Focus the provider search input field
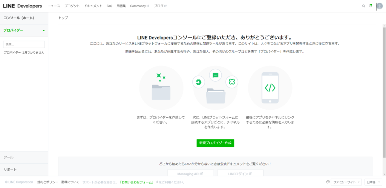This screenshot has height=188, width=386. click(24, 44)
